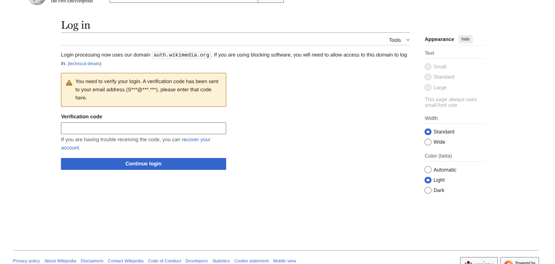This screenshot has width=555, height=264.
Task: Open the recover your account link
Action: tap(196, 140)
